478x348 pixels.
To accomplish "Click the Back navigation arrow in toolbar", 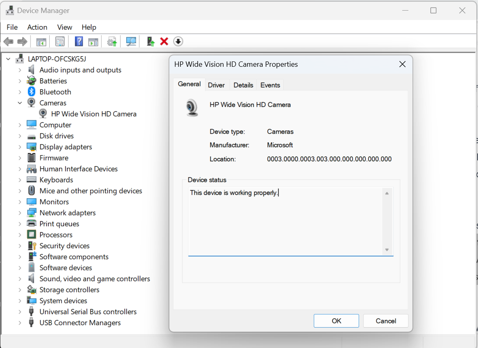I will click(8, 41).
